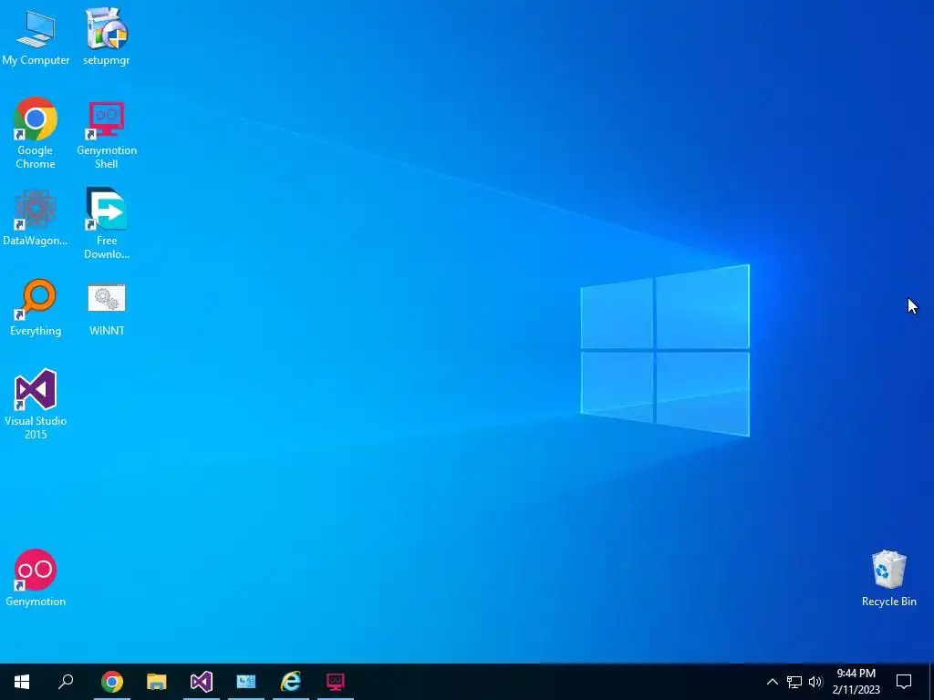The height and width of the screenshot is (700, 934).
Task: Select the Visual Studio 2015 desktop shortcut
Action: pyautogui.click(x=36, y=405)
